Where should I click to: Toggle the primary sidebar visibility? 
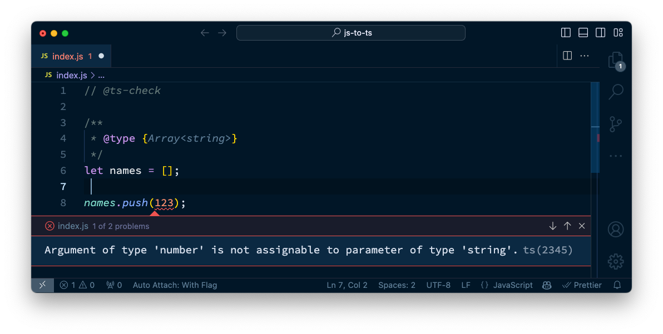(x=566, y=33)
